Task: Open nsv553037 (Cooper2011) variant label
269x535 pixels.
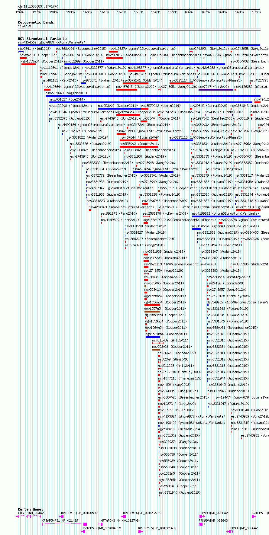Action: point(177,188)
